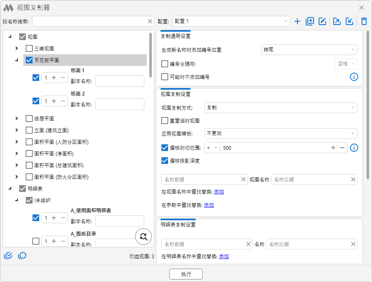Select the 天花板平面 tree item
The height and width of the screenshot is (282, 372).
[46, 60]
